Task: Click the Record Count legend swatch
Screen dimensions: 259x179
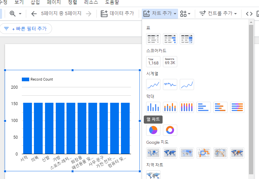Action: tap(26, 80)
